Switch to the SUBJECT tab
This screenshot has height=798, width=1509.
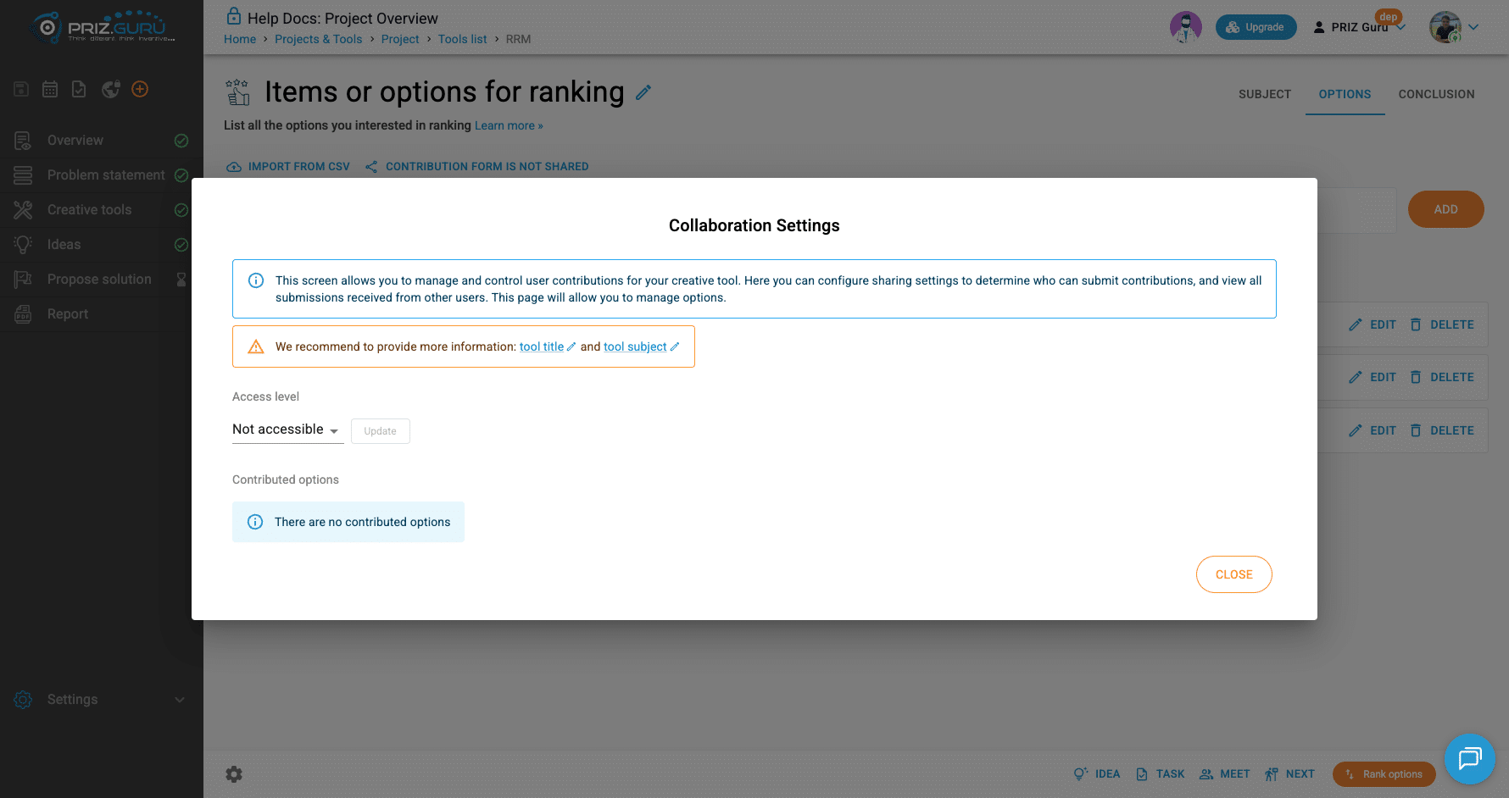[x=1265, y=94]
